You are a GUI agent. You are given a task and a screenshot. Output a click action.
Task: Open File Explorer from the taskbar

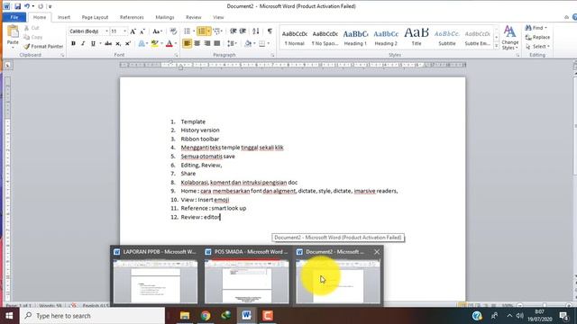click(x=185, y=316)
